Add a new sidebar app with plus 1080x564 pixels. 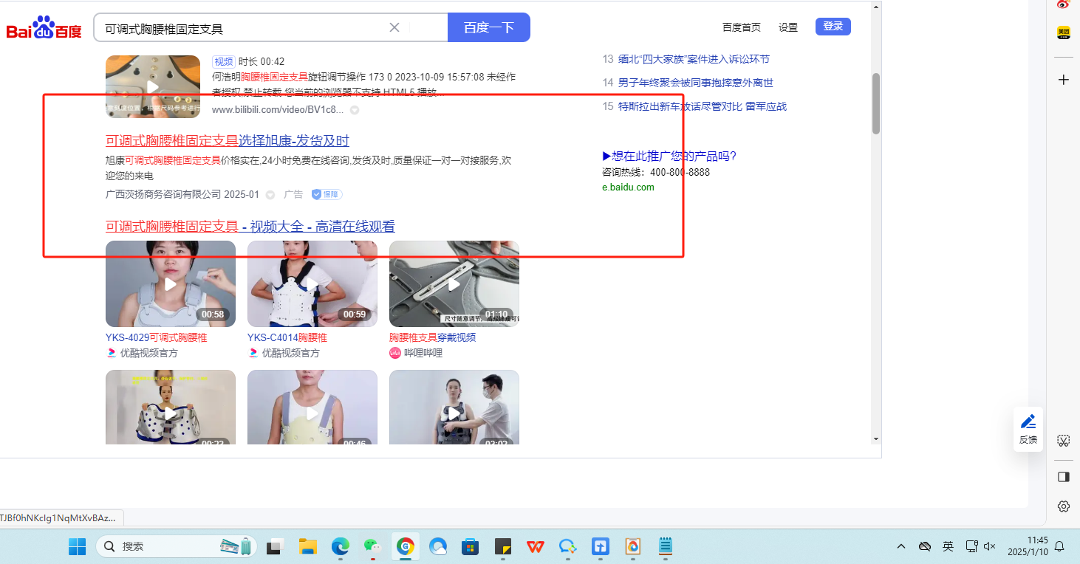[x=1064, y=80]
